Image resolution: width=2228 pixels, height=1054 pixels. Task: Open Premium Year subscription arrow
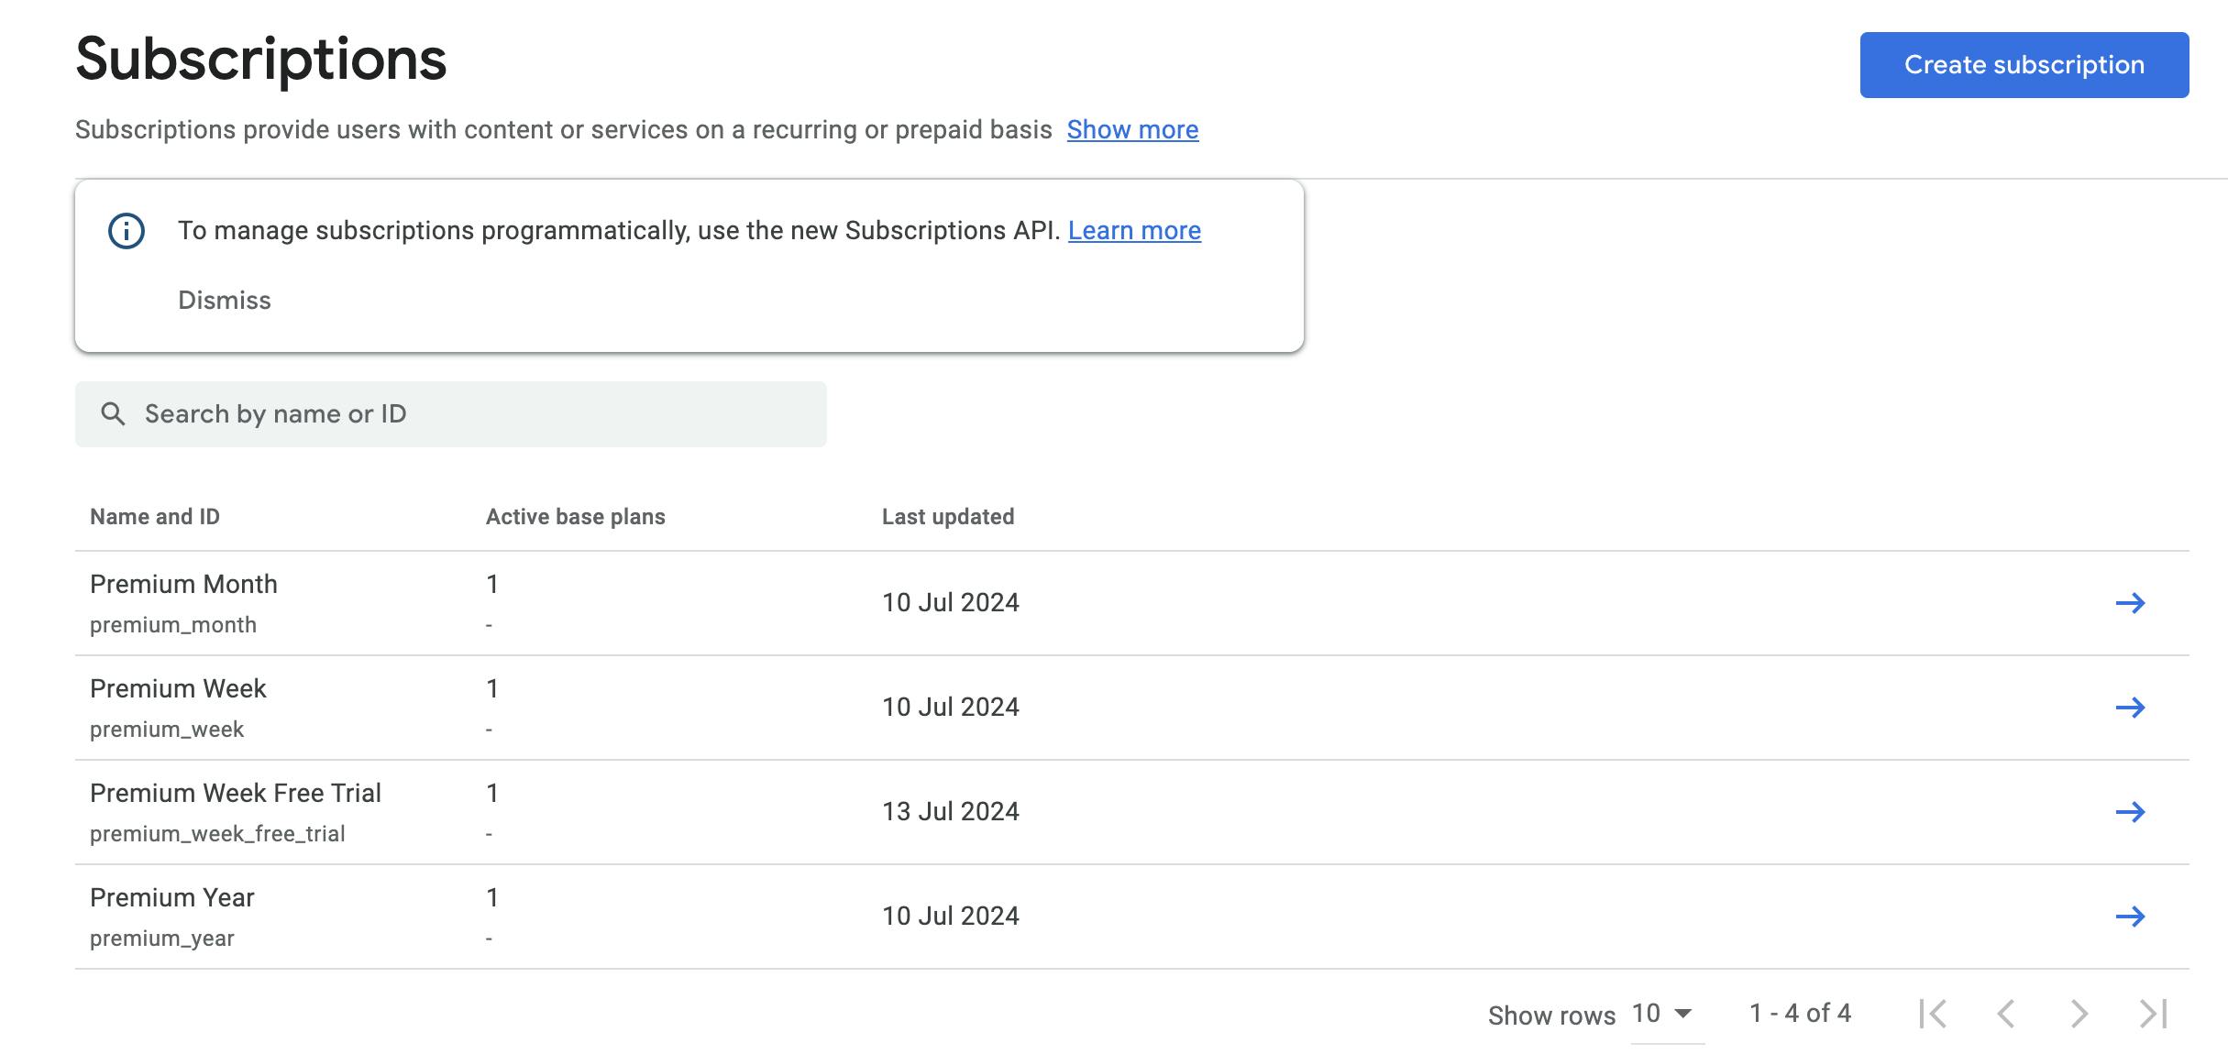pyautogui.click(x=2130, y=917)
